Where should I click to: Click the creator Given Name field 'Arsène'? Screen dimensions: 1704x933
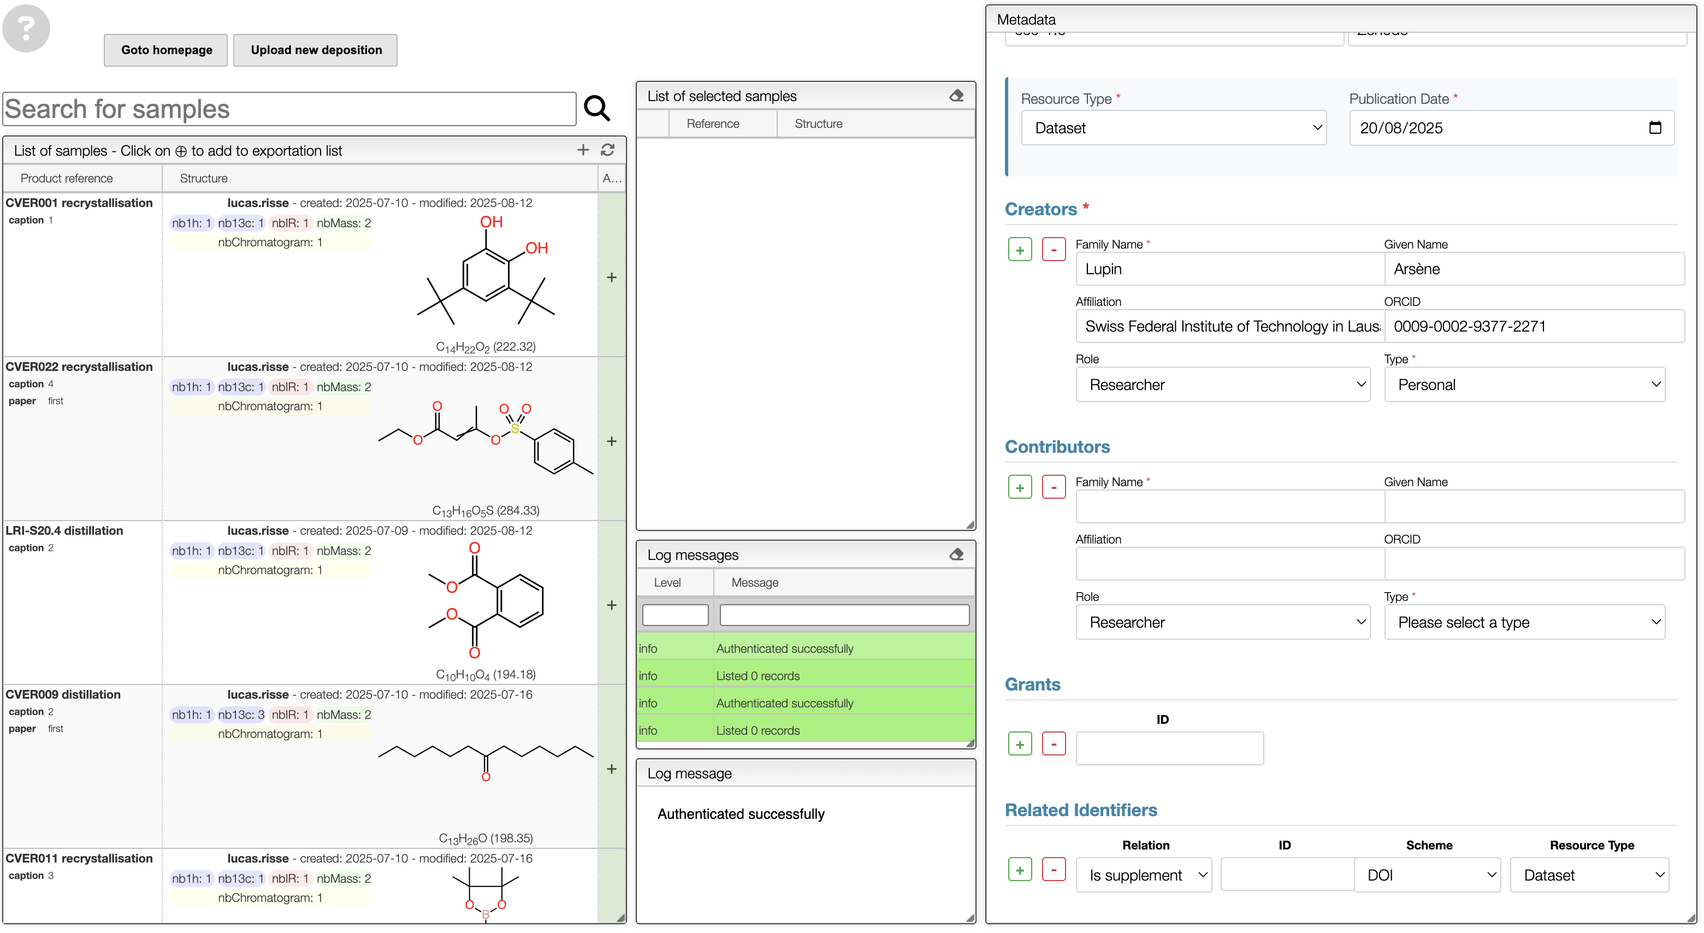tap(1534, 269)
